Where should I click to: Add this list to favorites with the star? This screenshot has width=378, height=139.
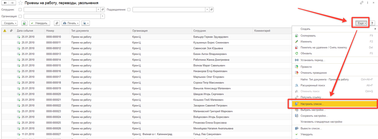[20, 3]
